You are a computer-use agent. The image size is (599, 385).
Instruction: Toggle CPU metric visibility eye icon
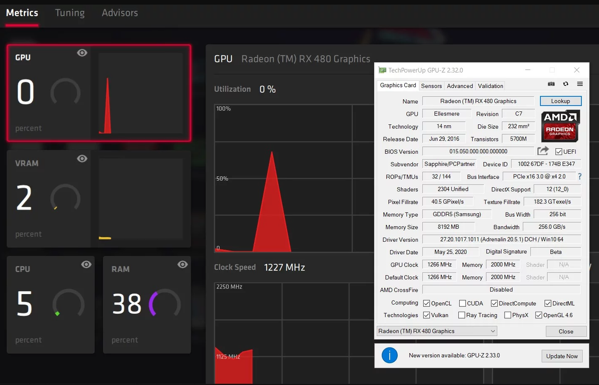(86, 265)
